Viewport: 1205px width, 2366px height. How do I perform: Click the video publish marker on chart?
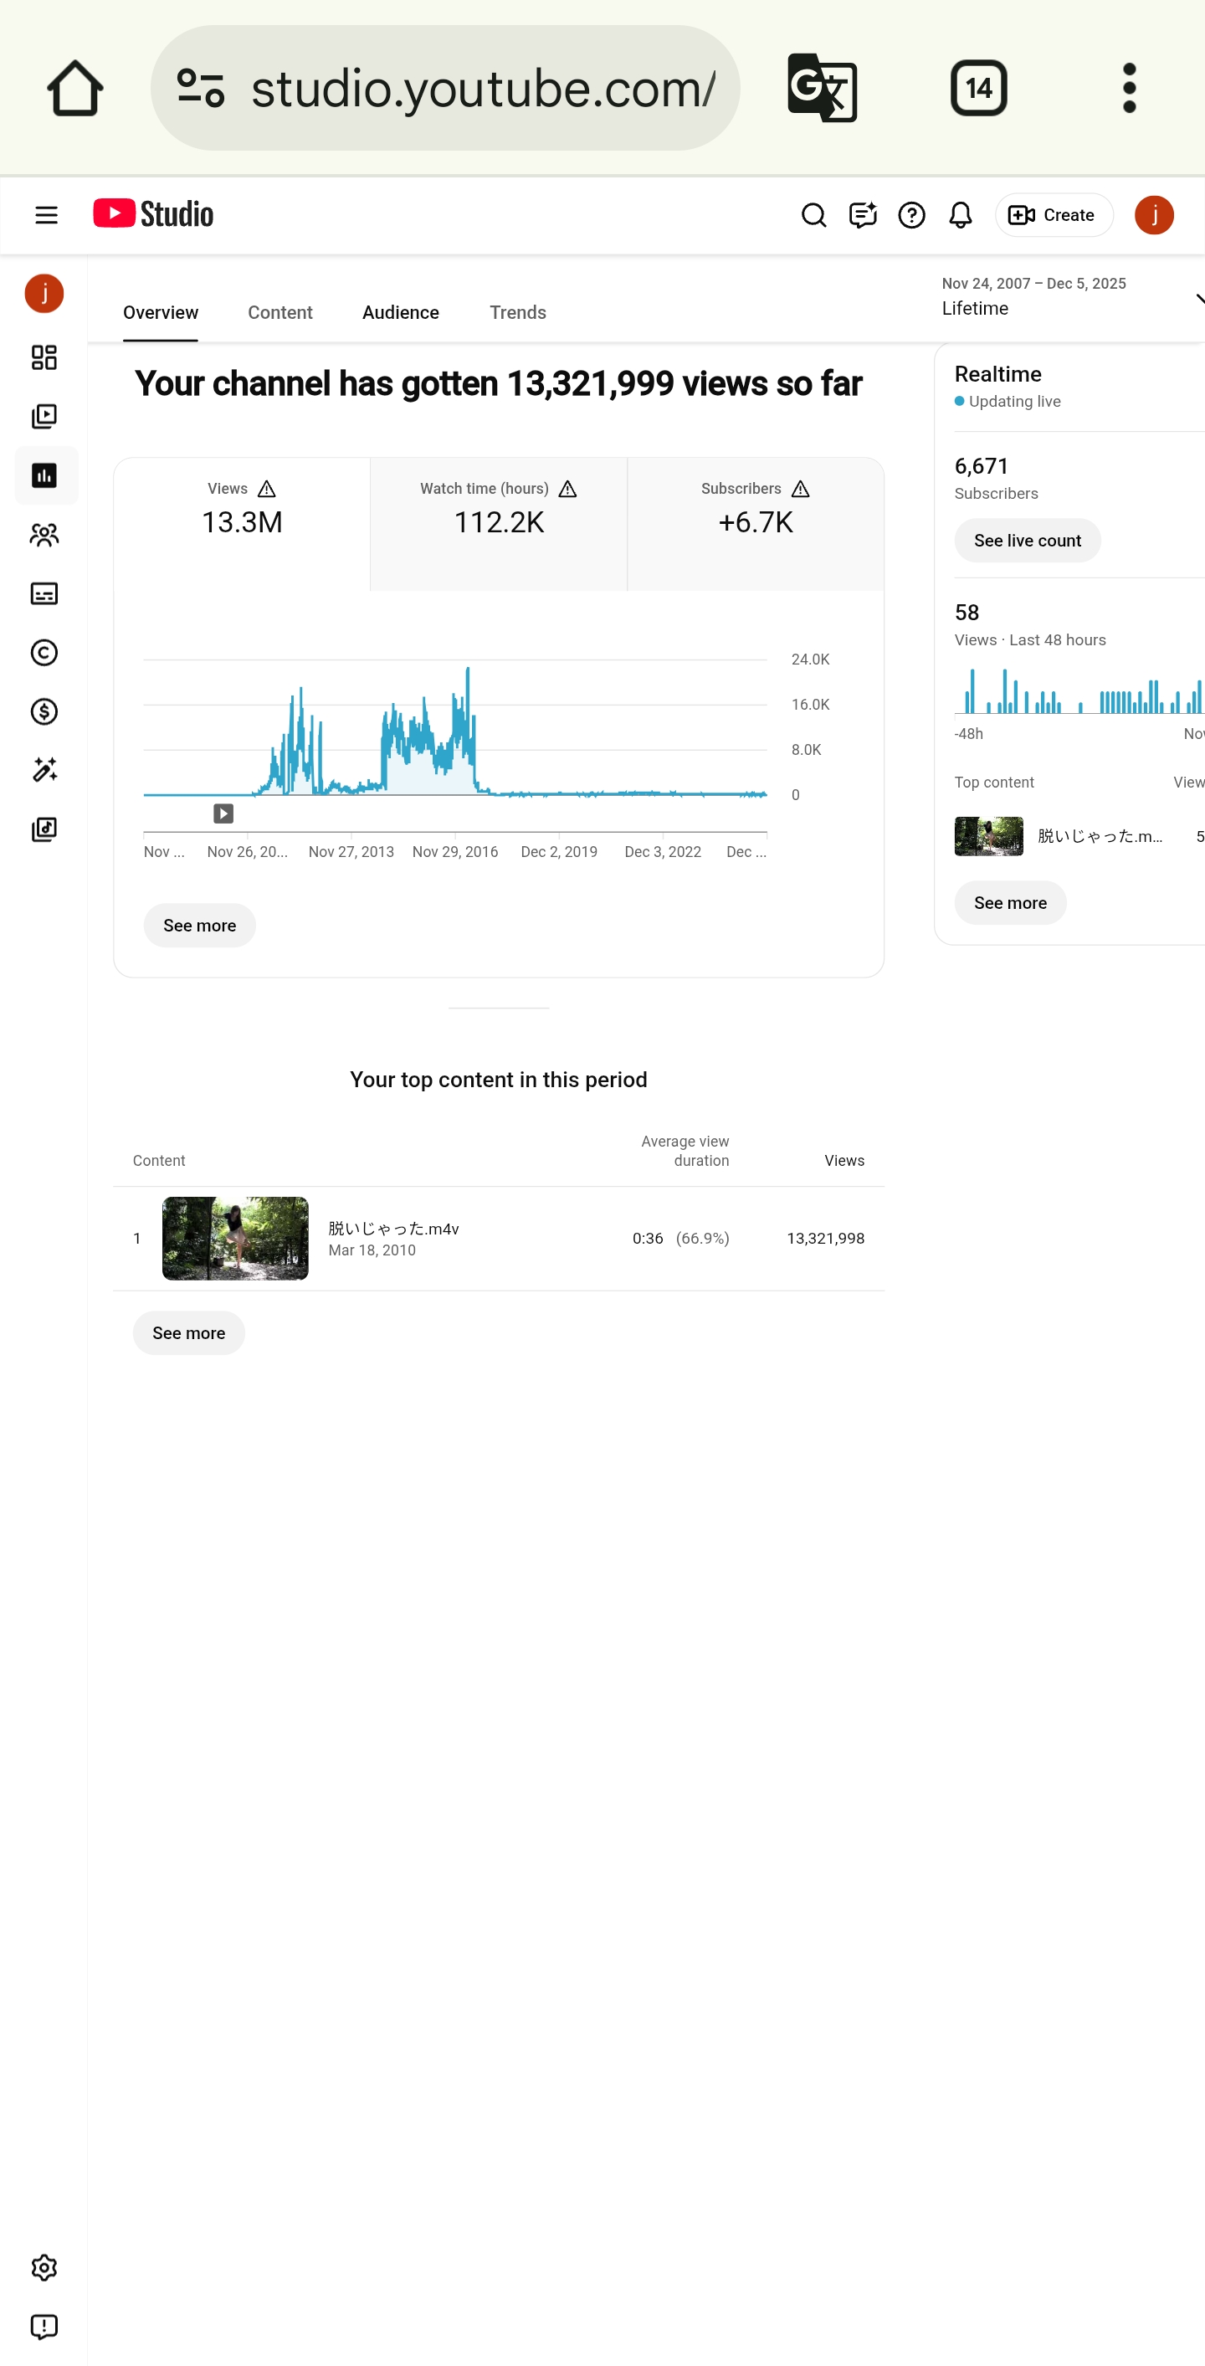(x=223, y=813)
